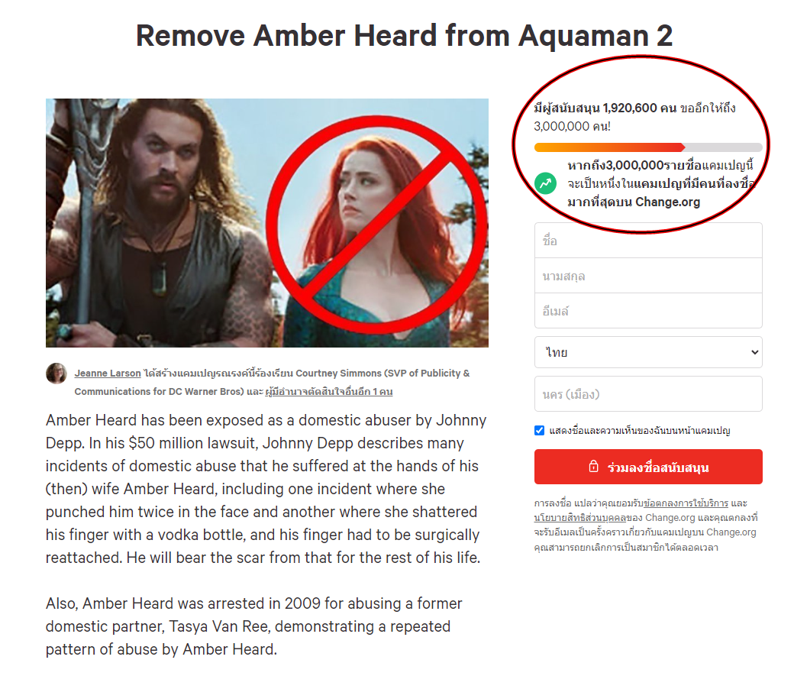Open the other decision maker link
The image size is (794, 676).
(328, 392)
